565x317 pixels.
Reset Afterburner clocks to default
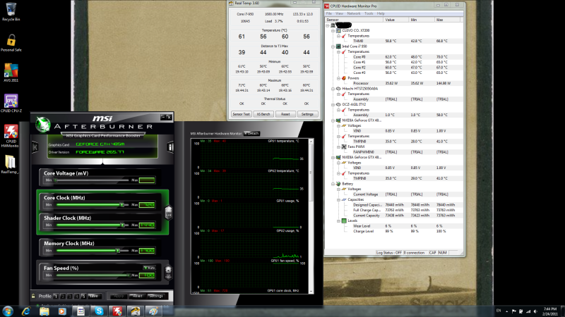click(138, 296)
